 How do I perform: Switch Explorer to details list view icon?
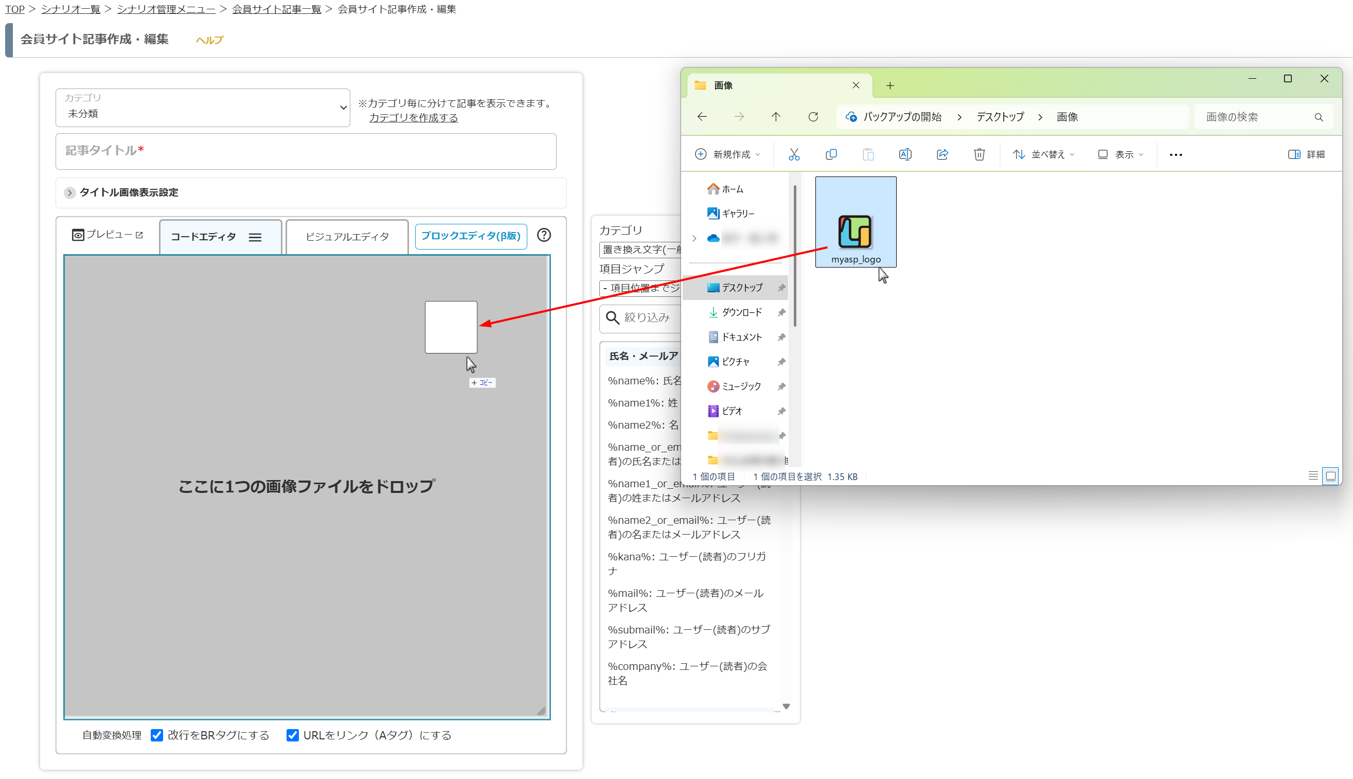click(x=1313, y=475)
